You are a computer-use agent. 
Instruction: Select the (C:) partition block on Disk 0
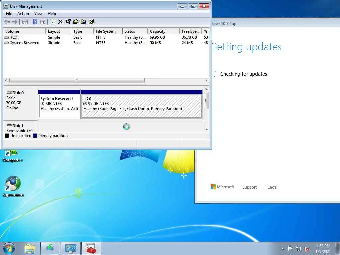141,104
